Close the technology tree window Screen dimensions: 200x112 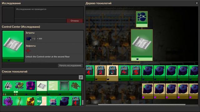pos(197,3)
